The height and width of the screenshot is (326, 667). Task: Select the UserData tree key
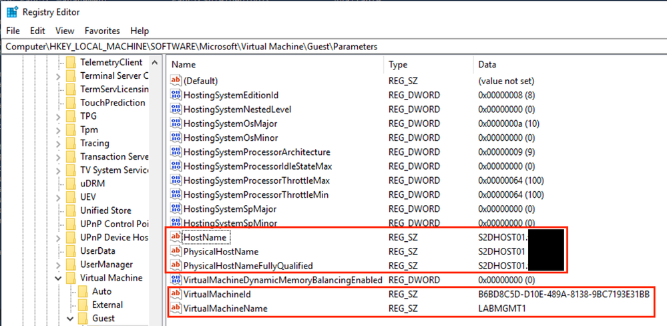click(97, 251)
